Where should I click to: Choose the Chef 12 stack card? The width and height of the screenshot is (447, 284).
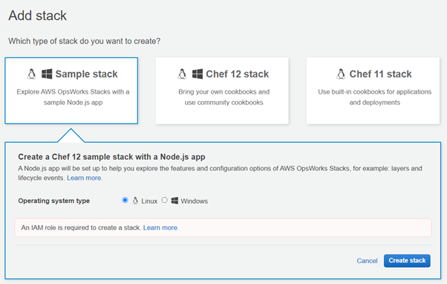222,91
